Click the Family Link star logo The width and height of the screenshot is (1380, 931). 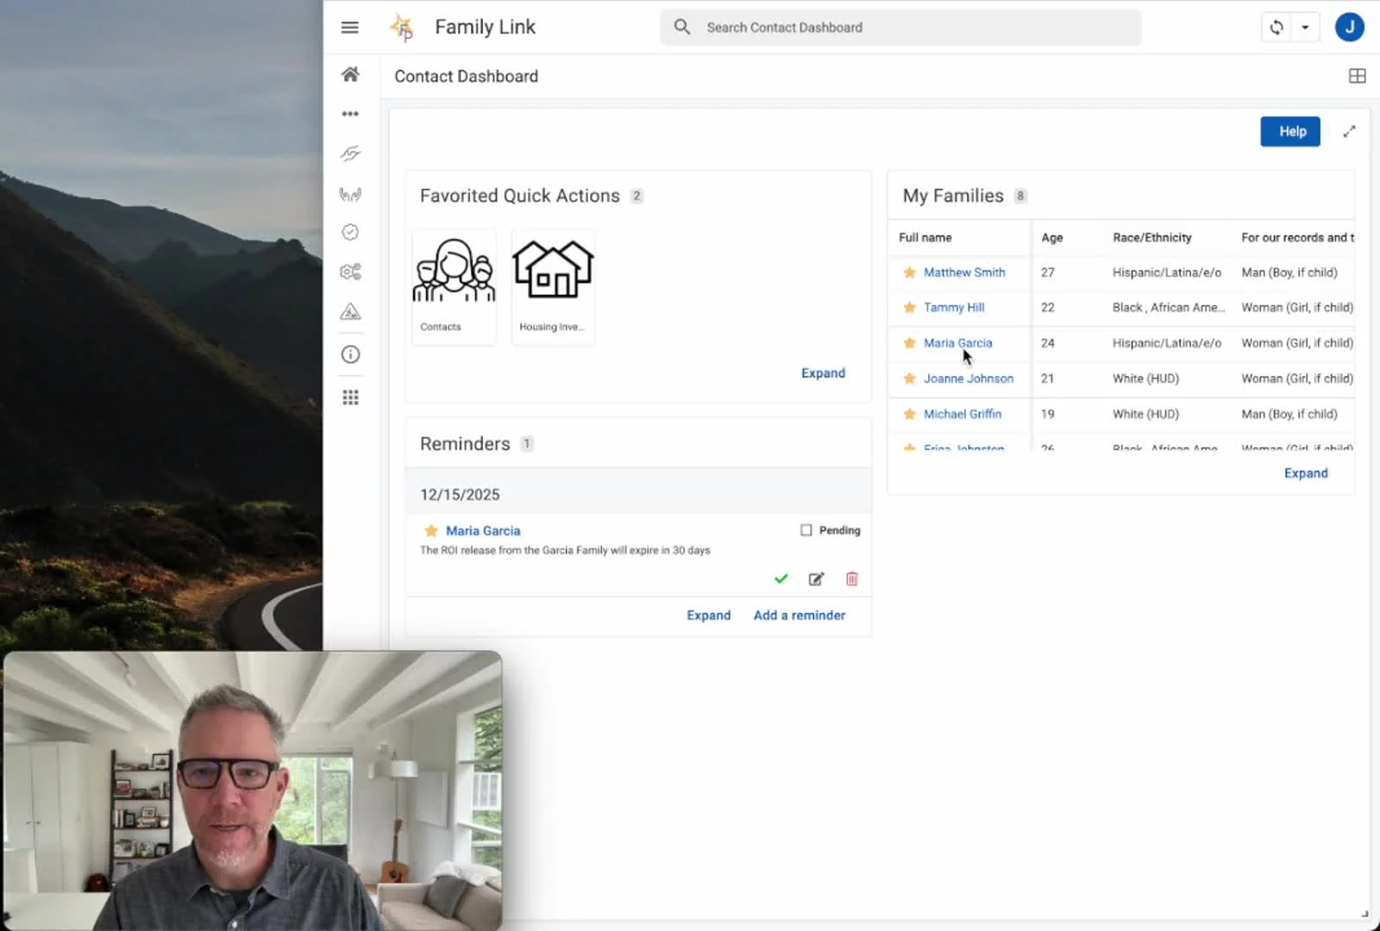pyautogui.click(x=402, y=28)
